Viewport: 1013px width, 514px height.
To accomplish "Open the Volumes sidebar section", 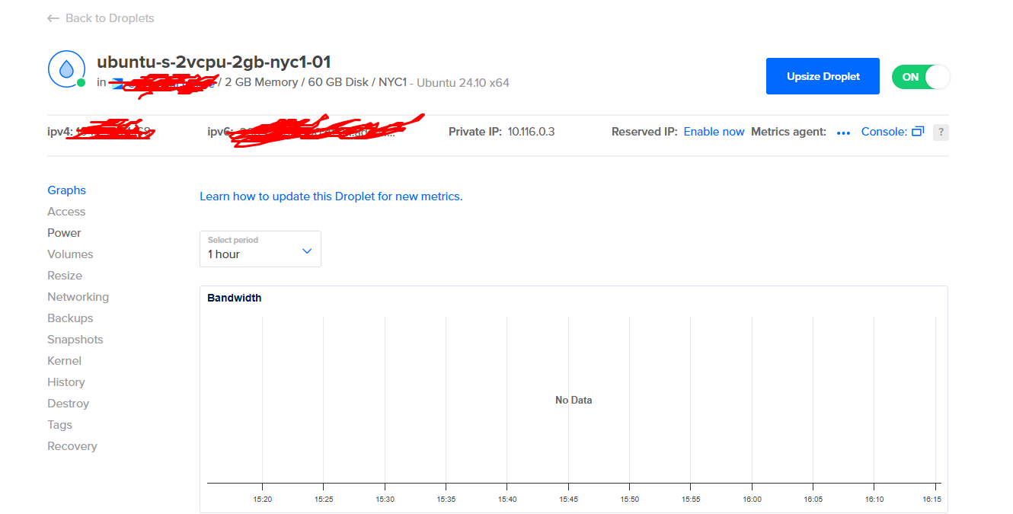I will (x=70, y=254).
